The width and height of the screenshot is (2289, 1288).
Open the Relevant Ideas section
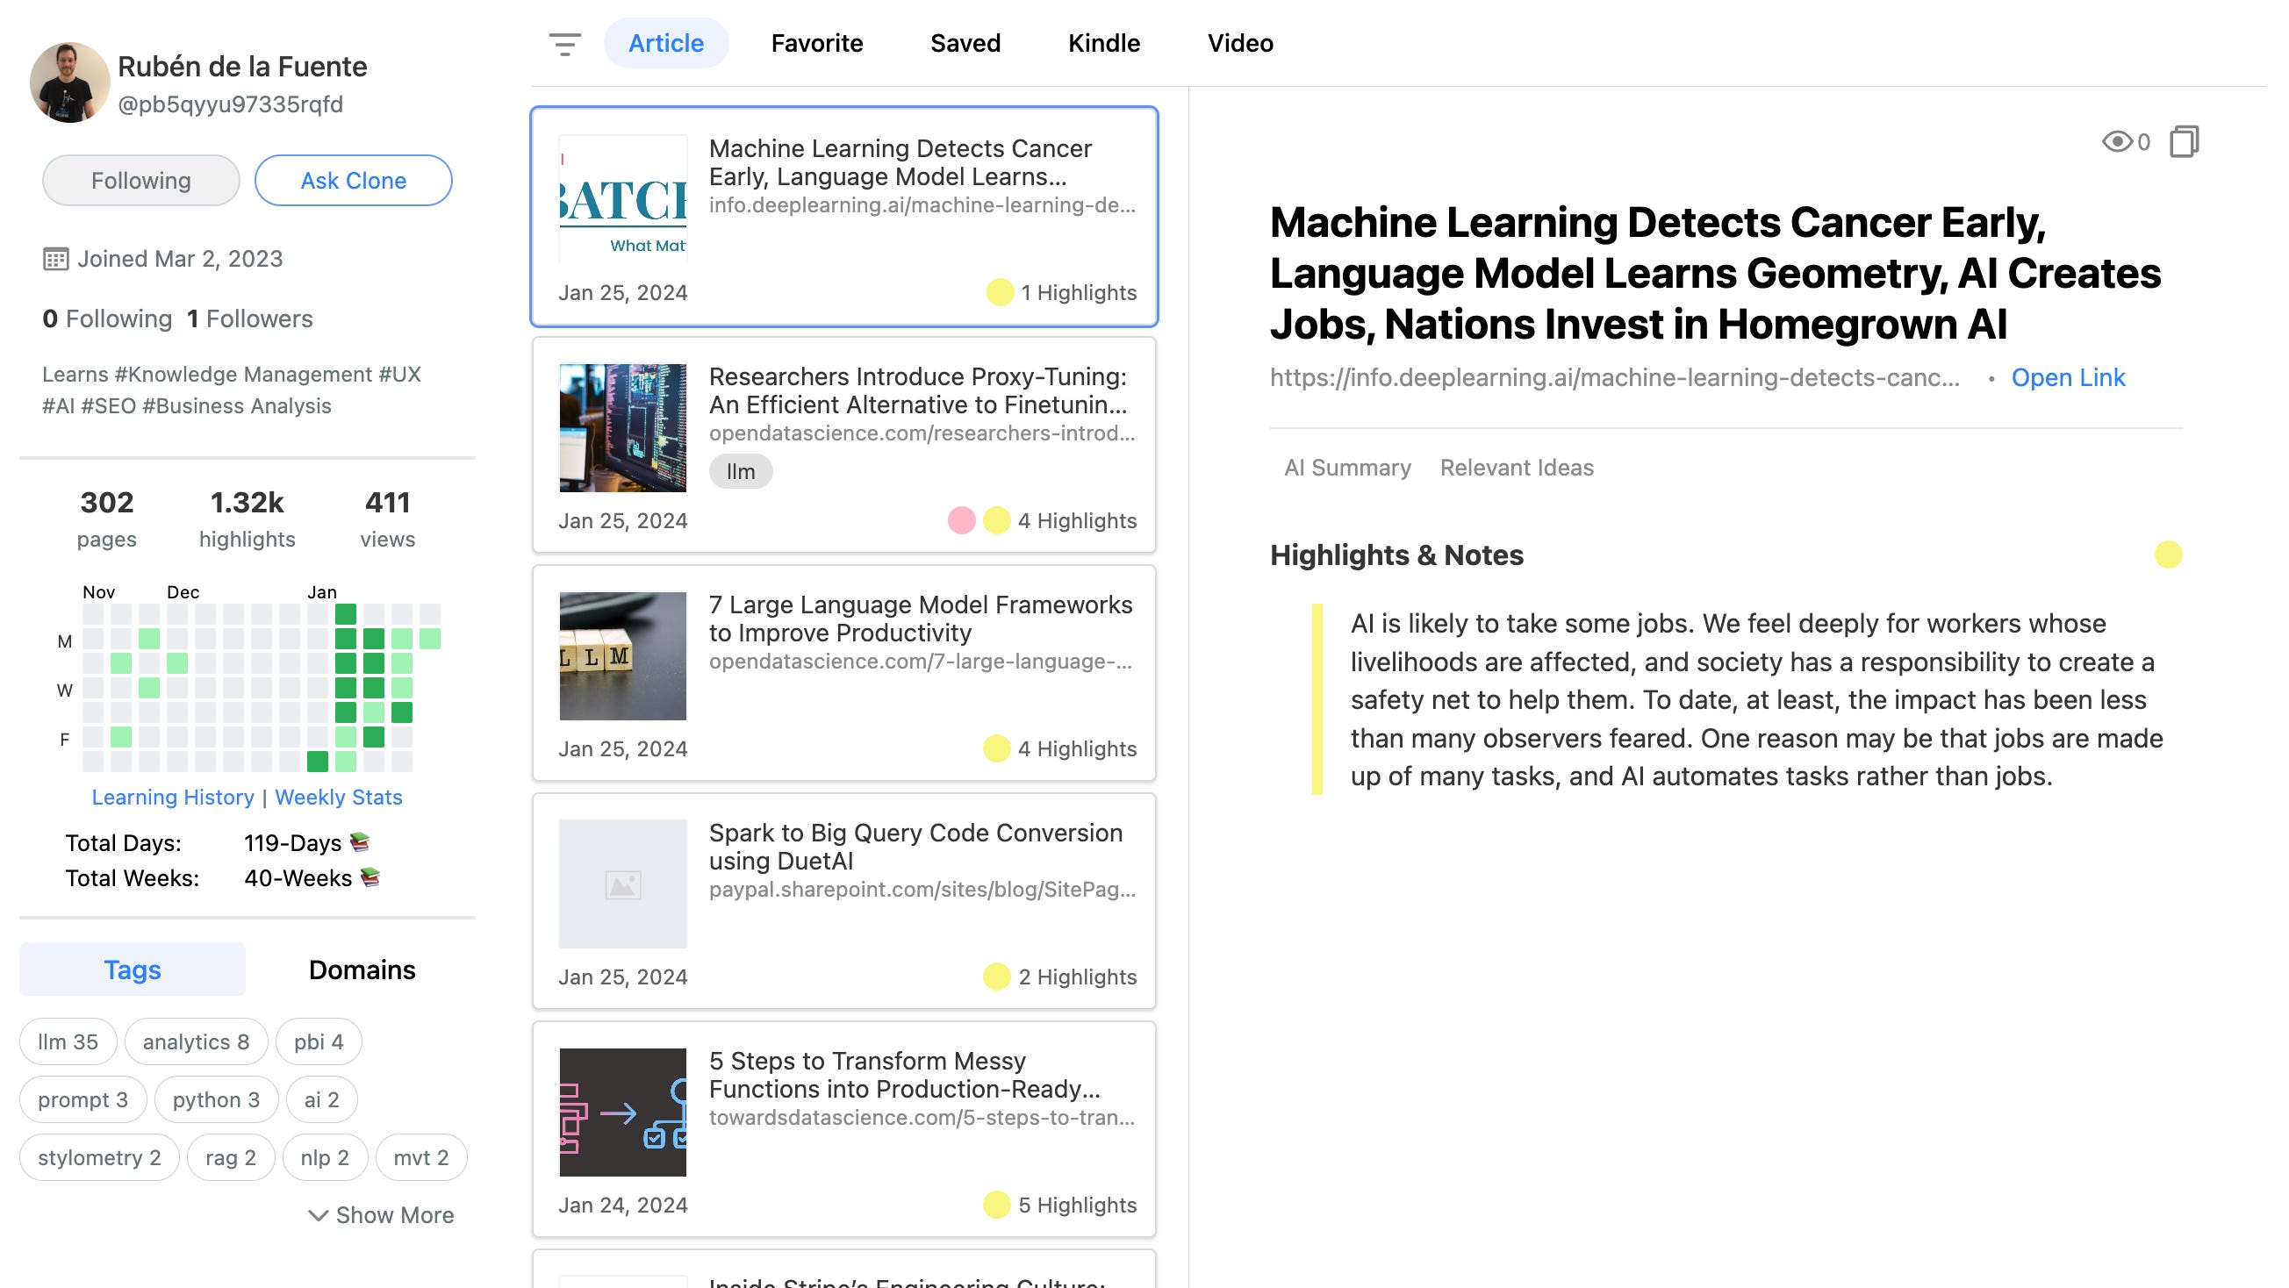point(1516,468)
